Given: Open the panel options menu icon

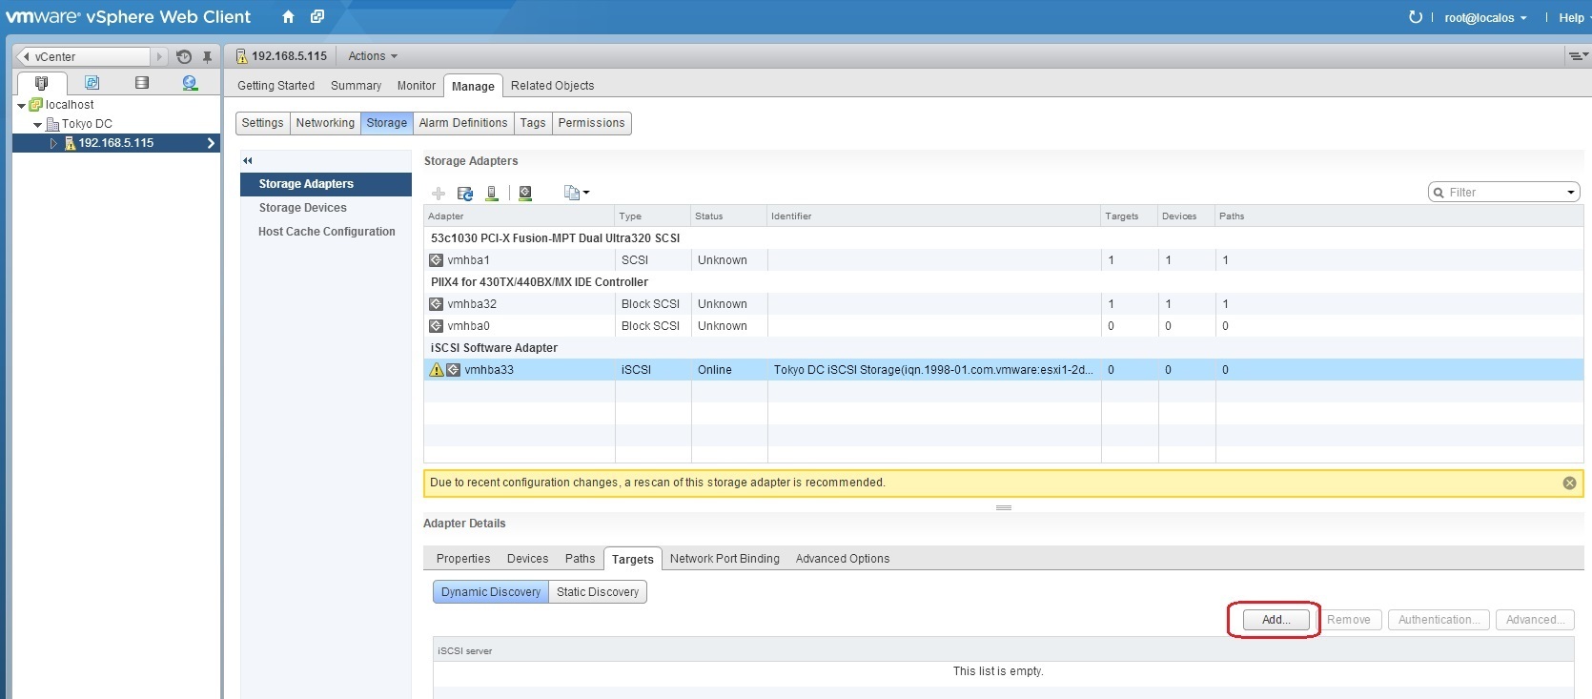Looking at the screenshot, I should [1579, 57].
